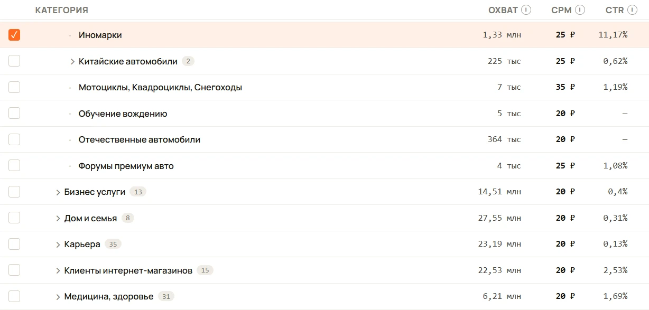This screenshot has width=649, height=310.
Task: Click the Обучение вождению item
Action: point(123,114)
